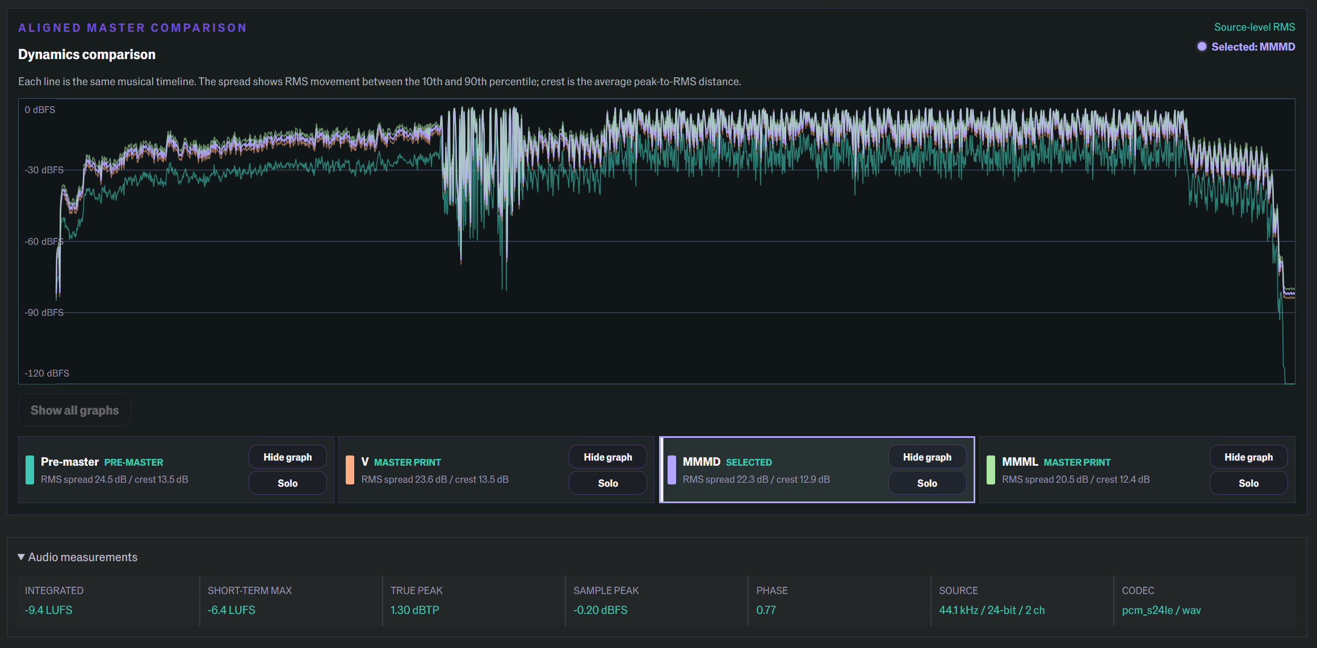Solo the selected MMMD master
1317x648 pixels.
pyautogui.click(x=927, y=483)
